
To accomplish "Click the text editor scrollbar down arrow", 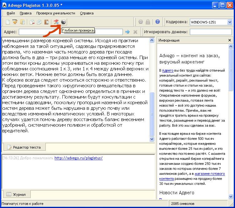I will click(152, 139).
